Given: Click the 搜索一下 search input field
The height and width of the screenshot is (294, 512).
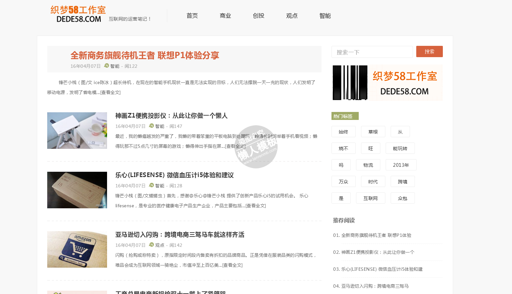Looking at the screenshot, I should 372,52.
